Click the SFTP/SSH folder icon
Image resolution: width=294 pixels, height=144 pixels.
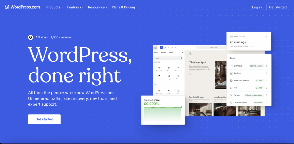(x=231, y=66)
